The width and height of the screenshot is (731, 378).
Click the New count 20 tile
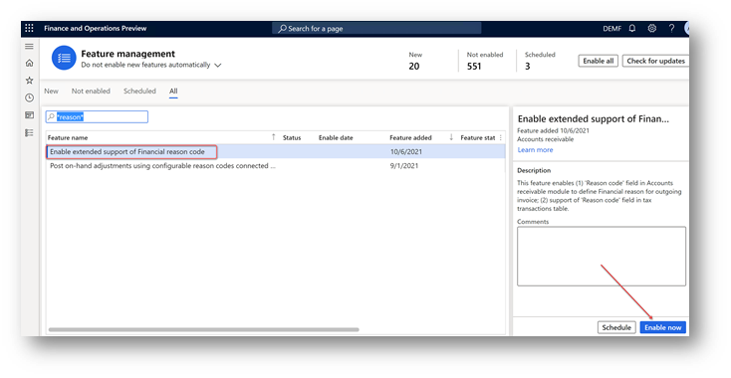click(x=415, y=61)
